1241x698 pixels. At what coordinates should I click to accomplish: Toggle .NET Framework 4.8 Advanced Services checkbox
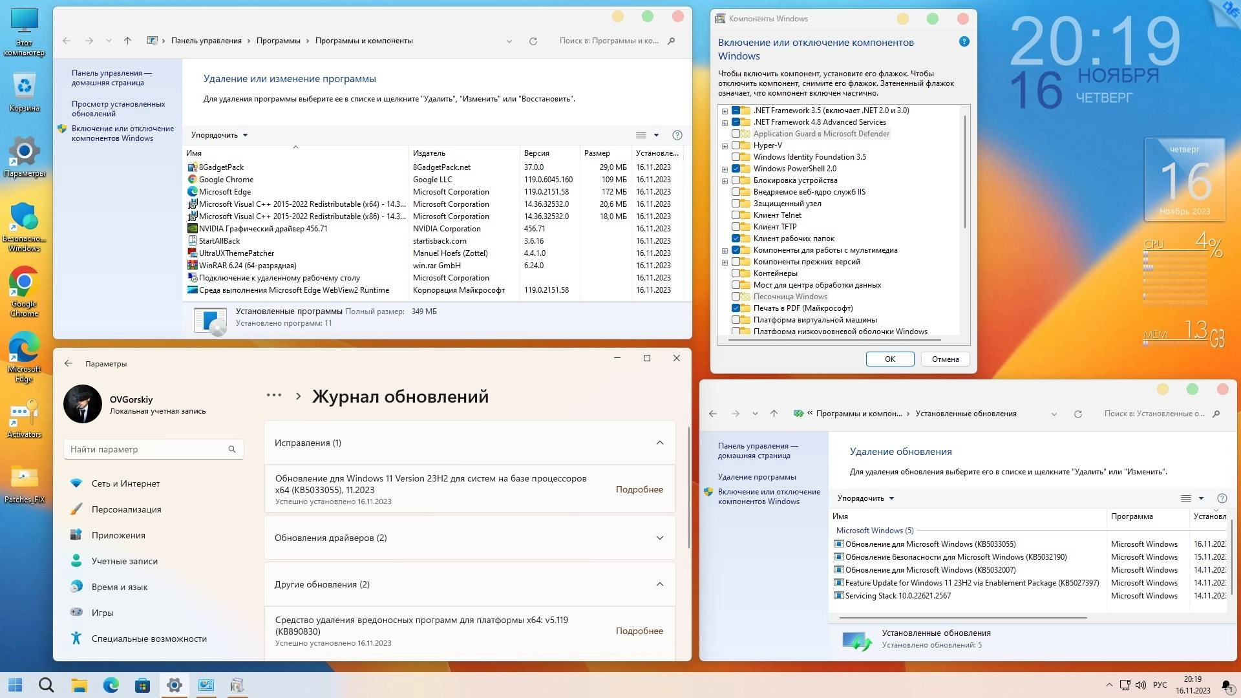pyautogui.click(x=736, y=122)
